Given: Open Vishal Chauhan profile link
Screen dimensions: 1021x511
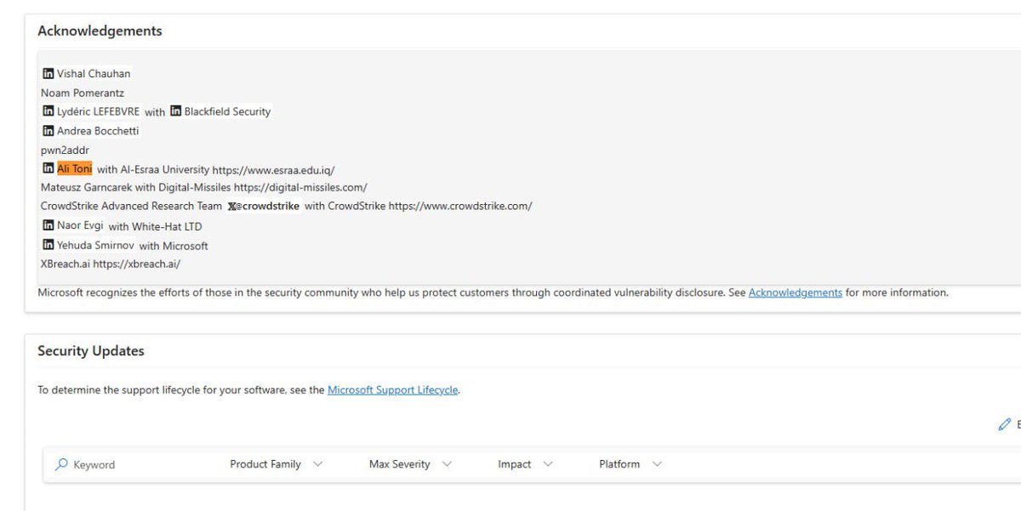Looking at the screenshot, I should pyautogui.click(x=94, y=74).
